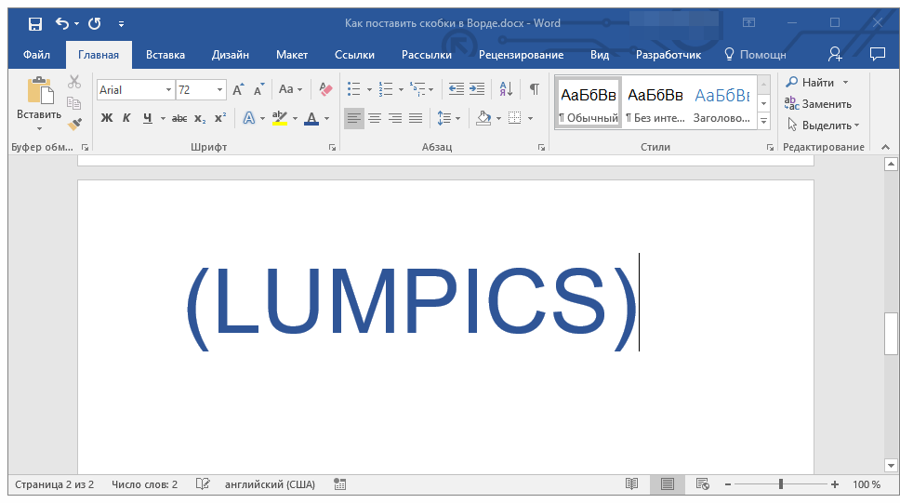This screenshot has height=503, width=900.
Task: Sort text with the A-Я sort icon
Action: tap(506, 89)
